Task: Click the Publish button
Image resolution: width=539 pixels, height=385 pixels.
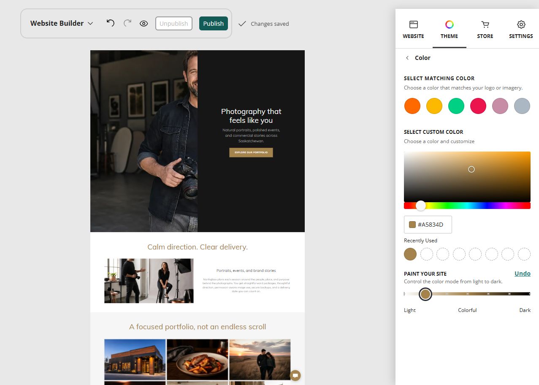Action: coord(214,24)
